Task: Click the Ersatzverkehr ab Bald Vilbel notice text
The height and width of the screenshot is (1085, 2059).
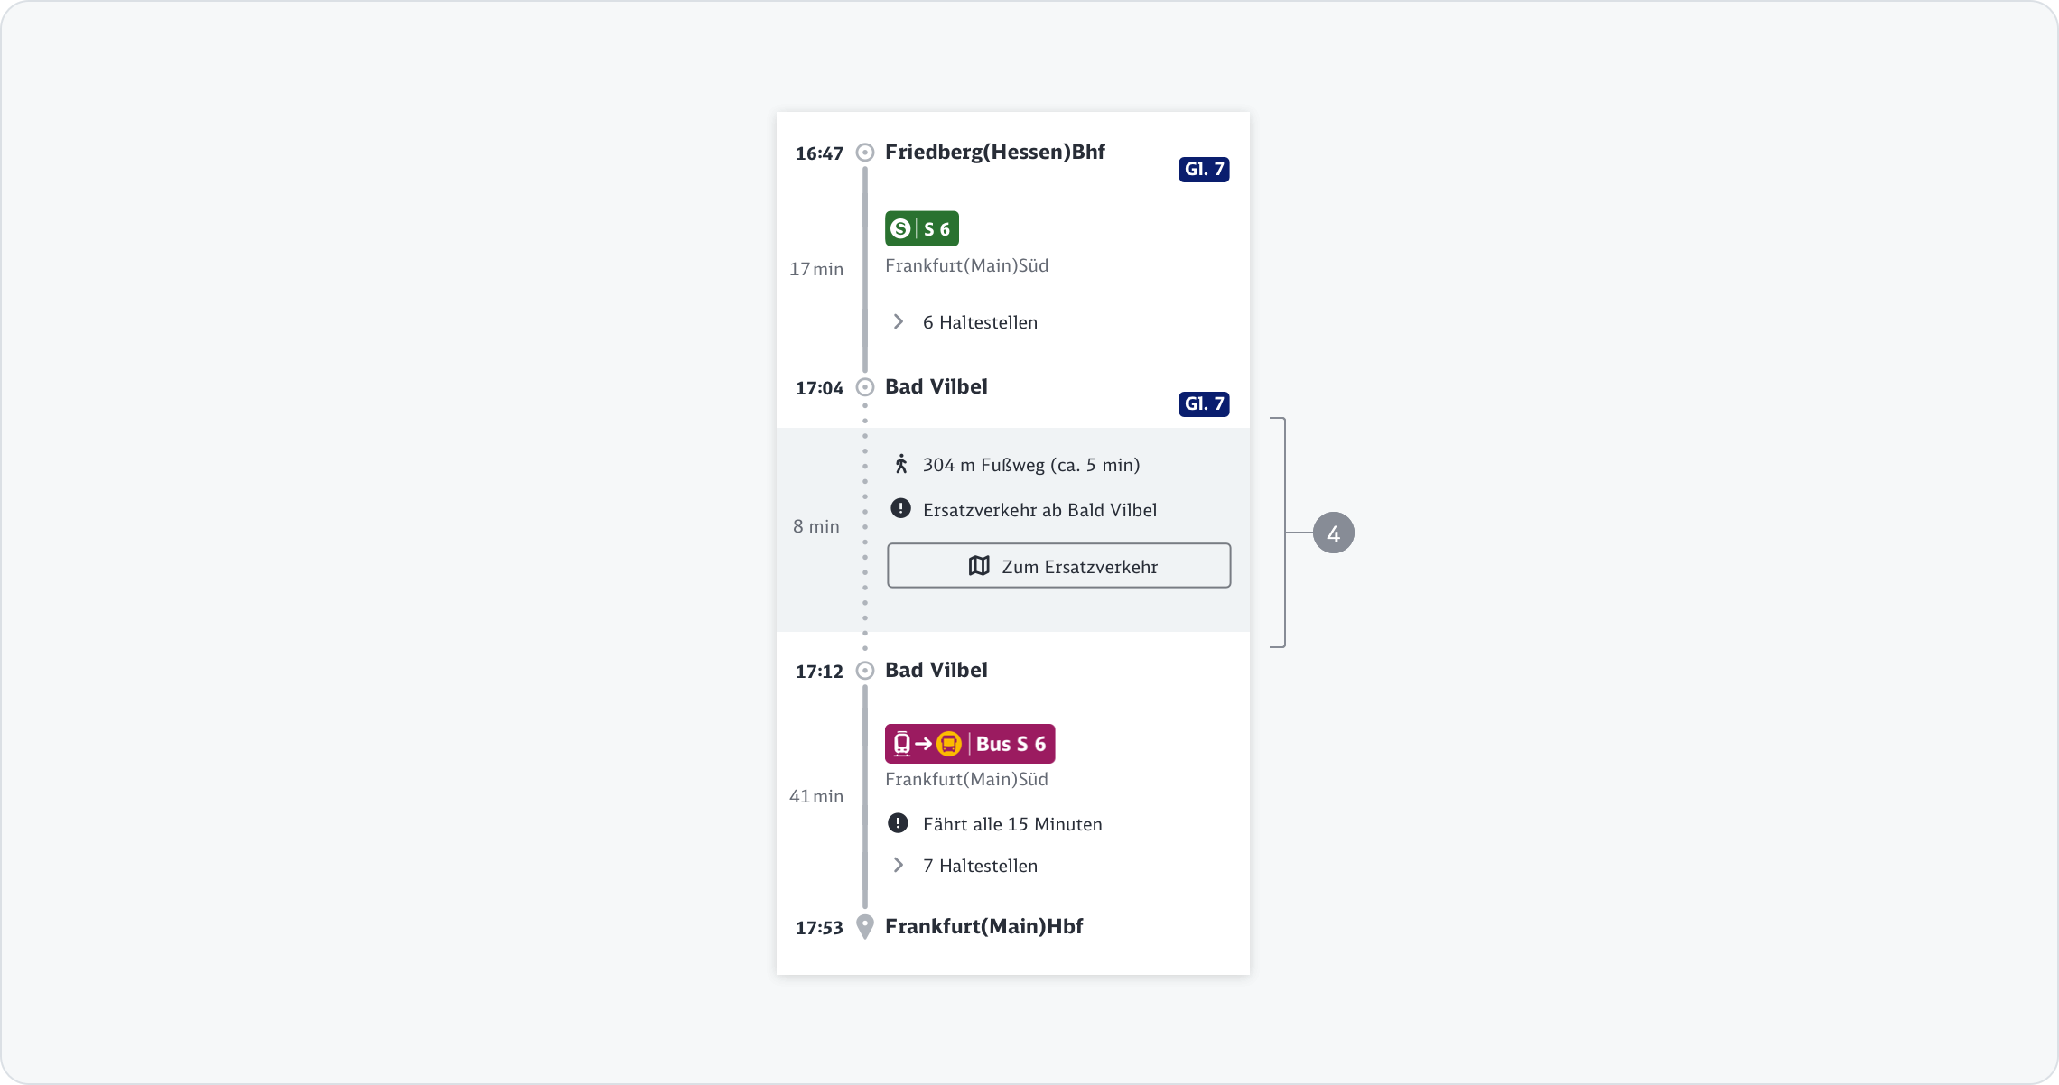Action: pos(1039,510)
